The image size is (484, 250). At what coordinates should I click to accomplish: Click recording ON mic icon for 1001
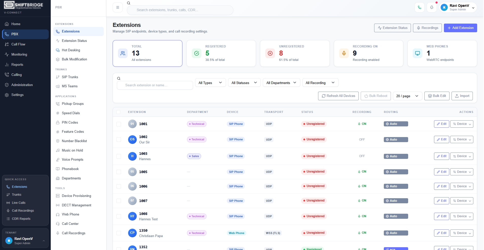[359, 124]
